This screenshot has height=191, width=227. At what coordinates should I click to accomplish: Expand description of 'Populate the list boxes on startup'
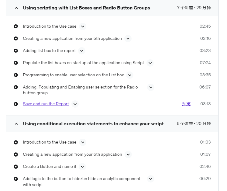(x=150, y=63)
